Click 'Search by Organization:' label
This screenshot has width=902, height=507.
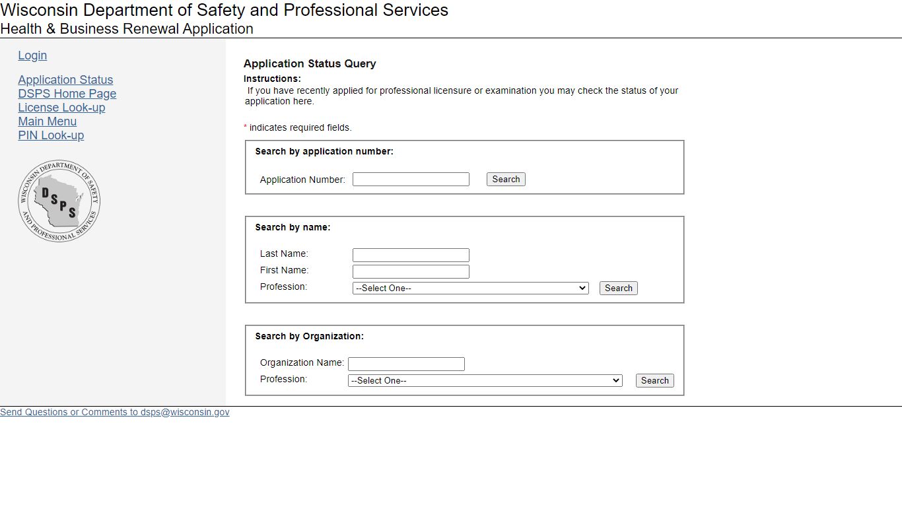tap(309, 336)
